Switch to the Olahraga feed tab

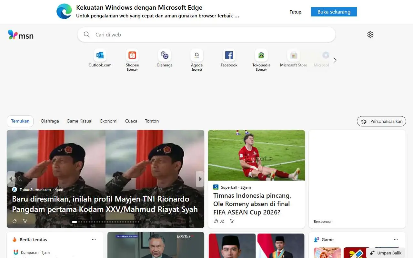(50, 121)
